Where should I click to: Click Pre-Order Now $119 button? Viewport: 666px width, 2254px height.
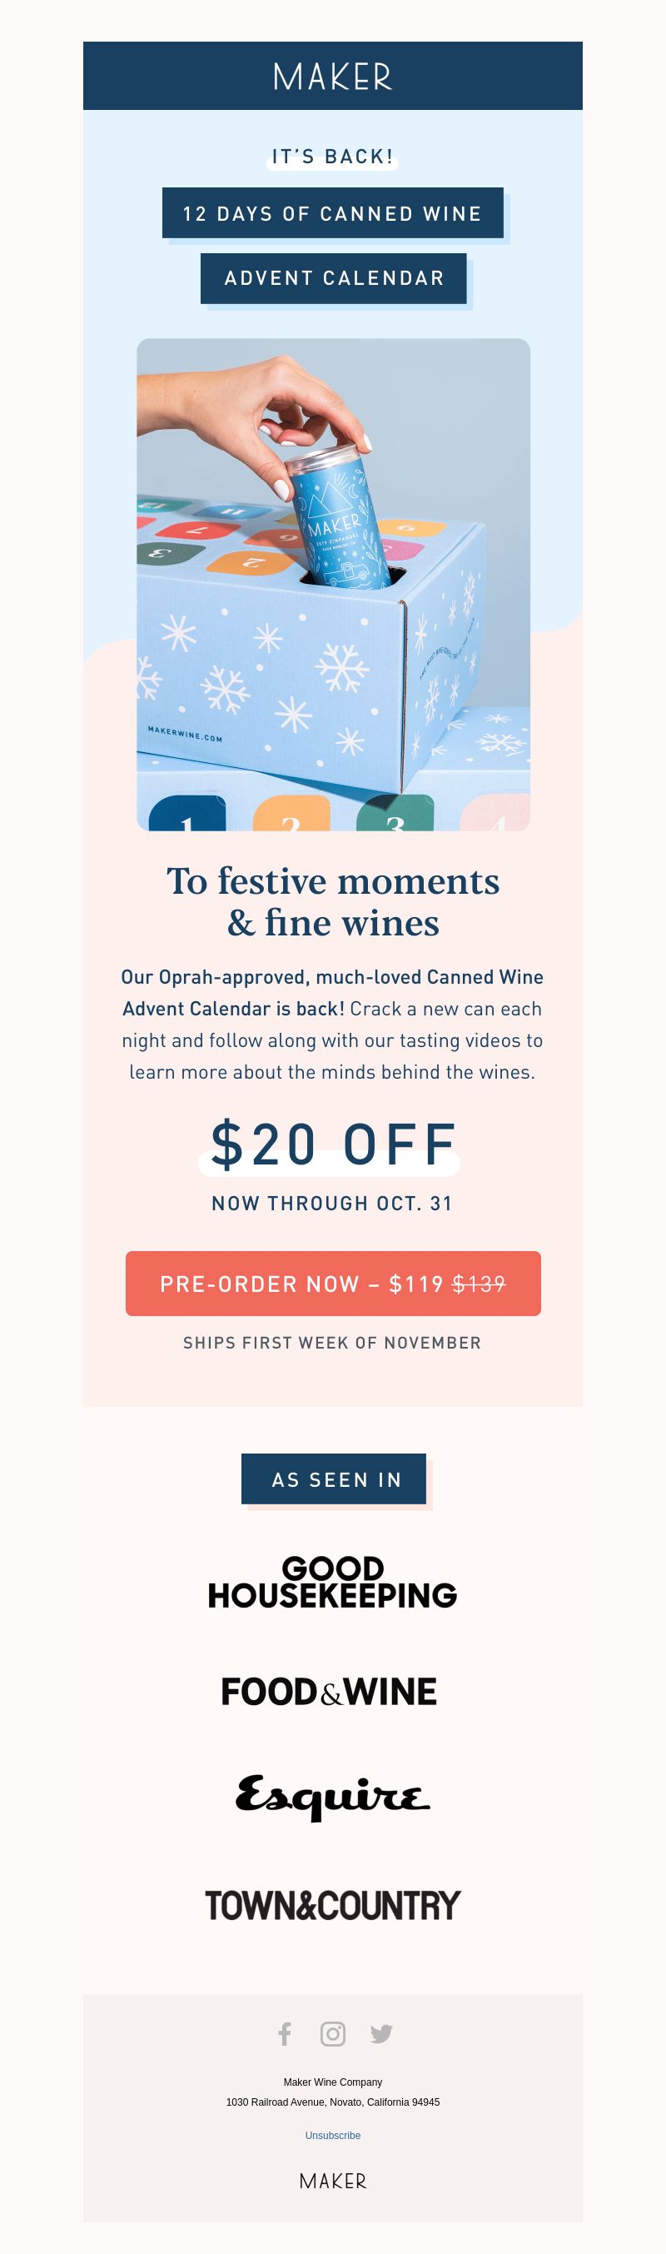click(x=333, y=1284)
